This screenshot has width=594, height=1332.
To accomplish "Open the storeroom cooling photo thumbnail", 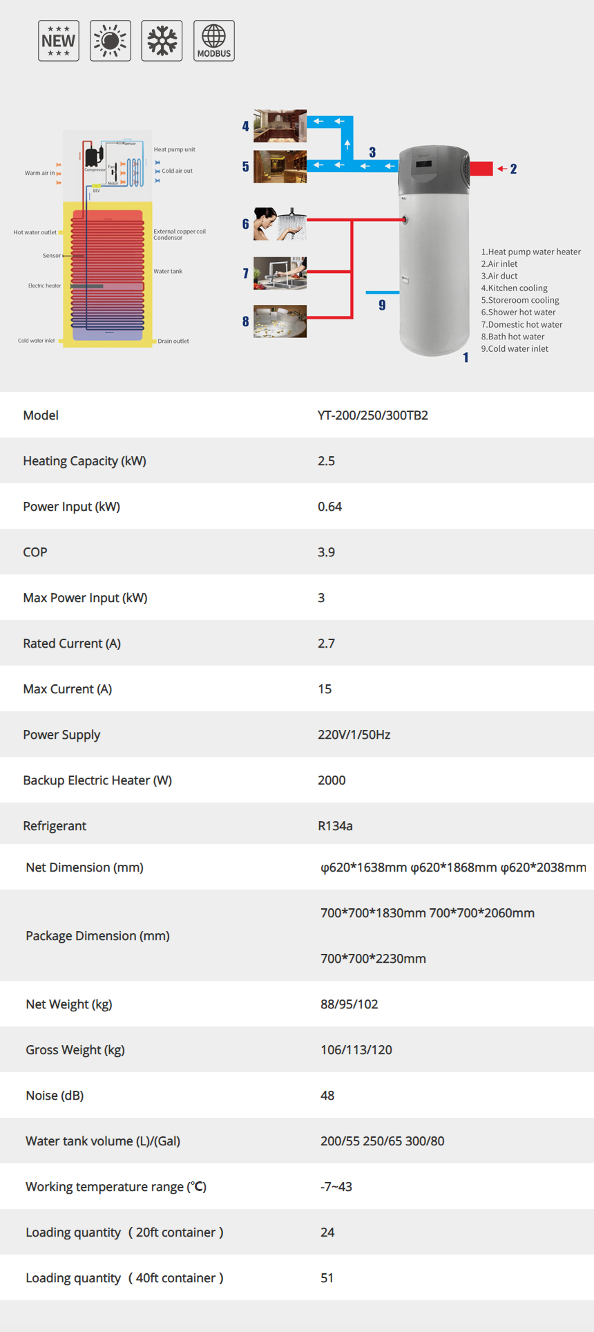I will [x=280, y=167].
